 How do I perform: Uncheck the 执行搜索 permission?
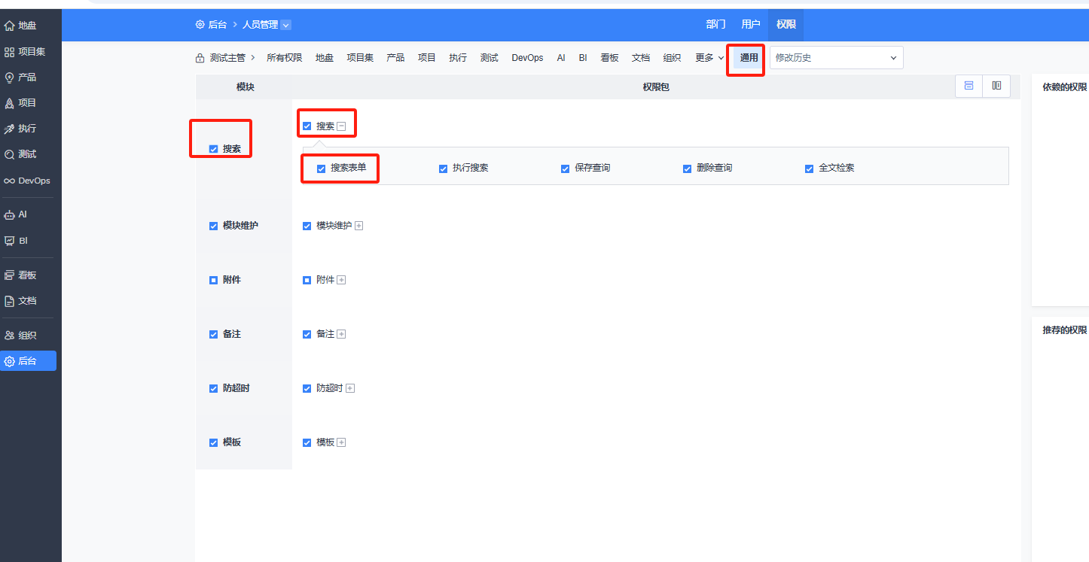(x=443, y=169)
